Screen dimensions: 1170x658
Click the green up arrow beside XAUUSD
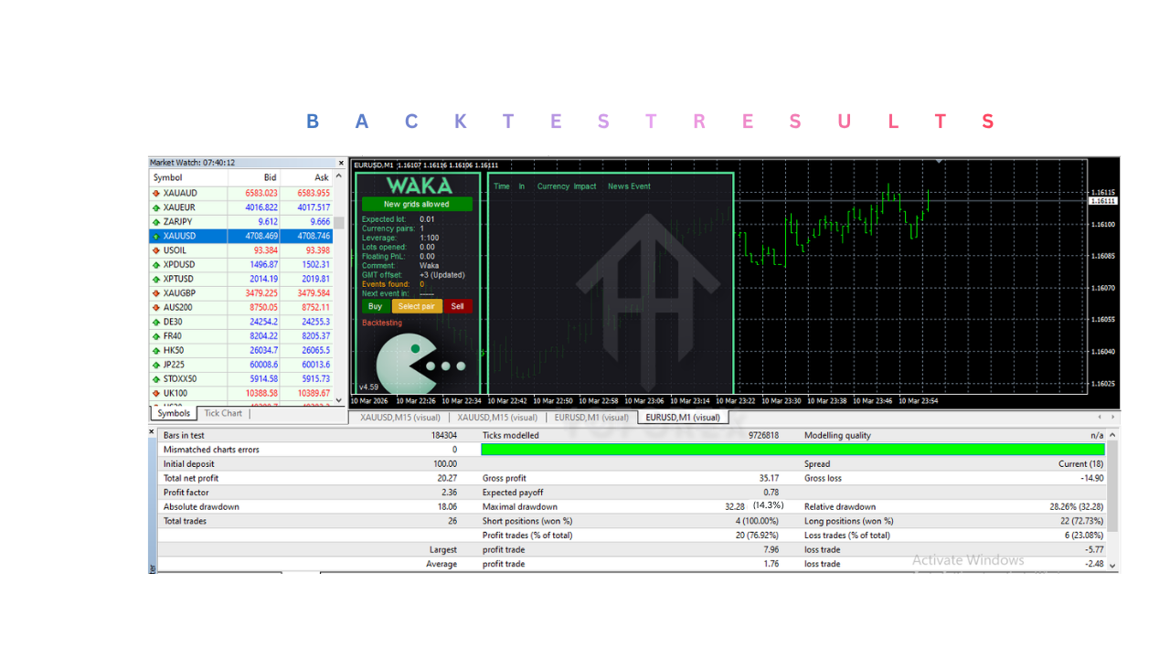[157, 235]
